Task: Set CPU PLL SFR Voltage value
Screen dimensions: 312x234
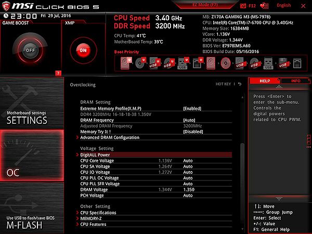Action: (188, 184)
